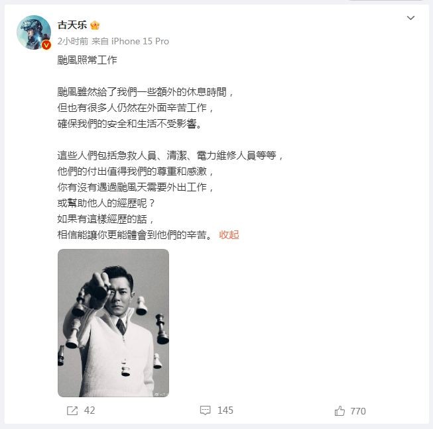Click the crown membership icon beside username

click(x=95, y=25)
